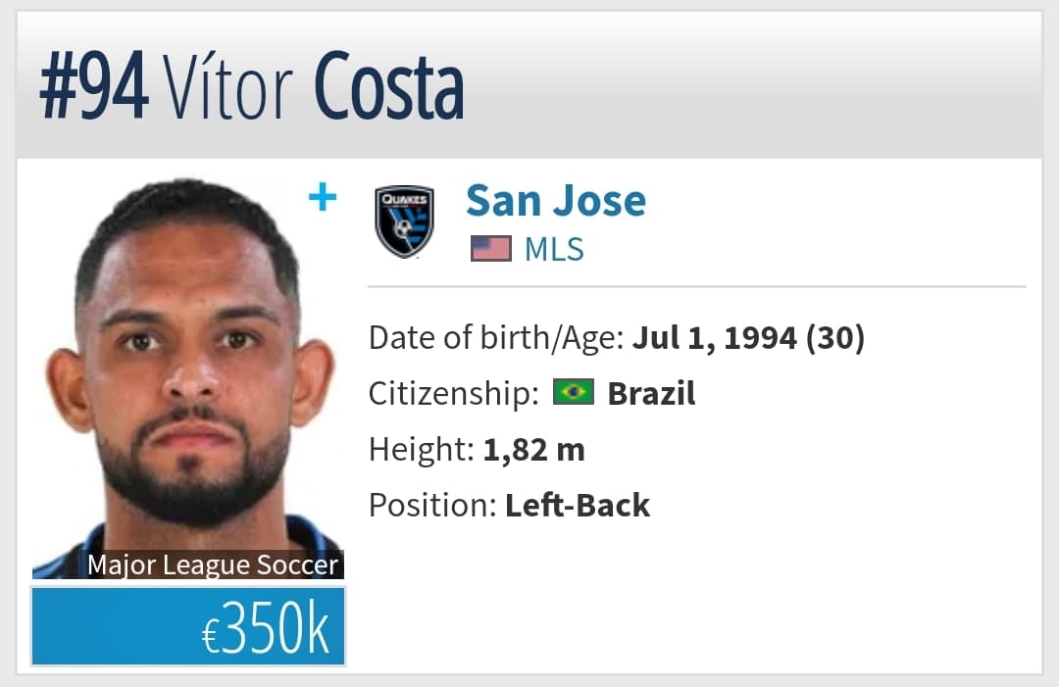Open the San Jose Quakes crest
Screen dimensions: 1059x687
point(404,221)
